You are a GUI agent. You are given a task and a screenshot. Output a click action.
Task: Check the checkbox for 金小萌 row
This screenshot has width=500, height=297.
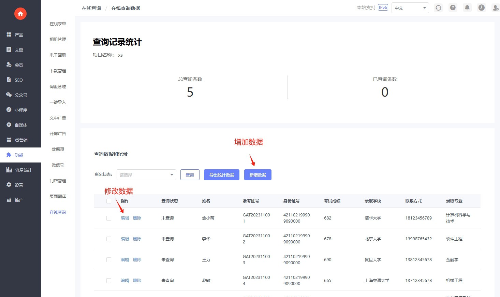click(109, 218)
